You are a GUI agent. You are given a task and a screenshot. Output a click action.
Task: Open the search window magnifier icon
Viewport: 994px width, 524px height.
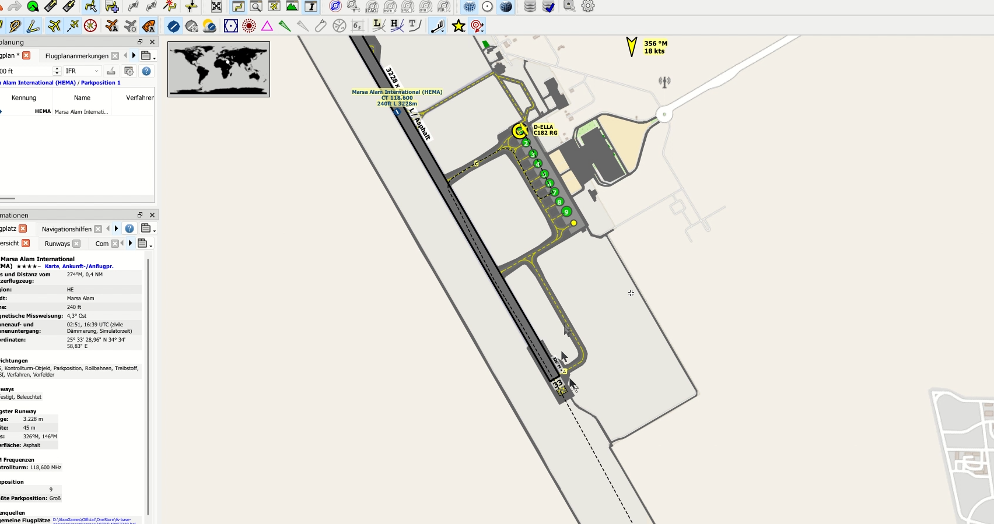click(256, 6)
